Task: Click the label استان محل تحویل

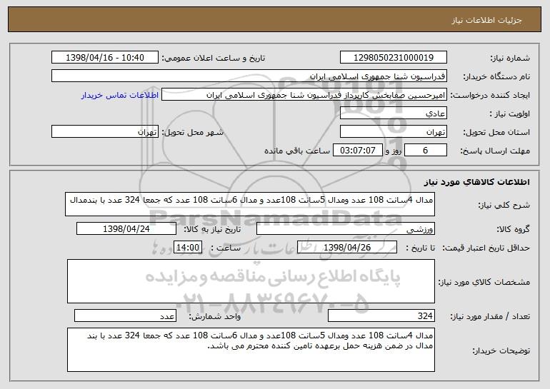Action: (x=496, y=133)
